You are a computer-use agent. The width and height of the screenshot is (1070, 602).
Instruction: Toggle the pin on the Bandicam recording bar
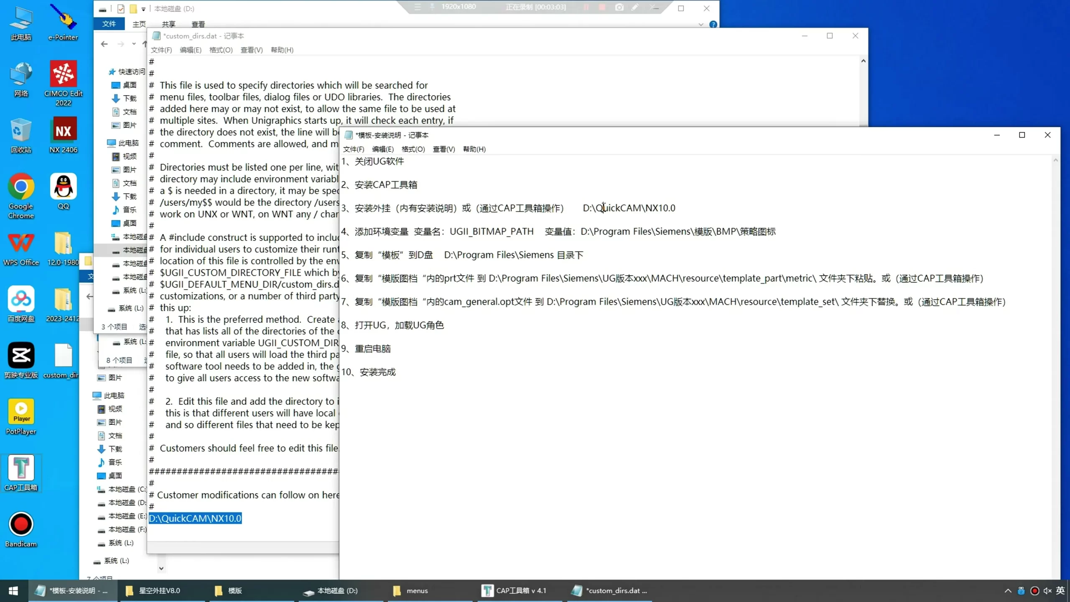431,7
